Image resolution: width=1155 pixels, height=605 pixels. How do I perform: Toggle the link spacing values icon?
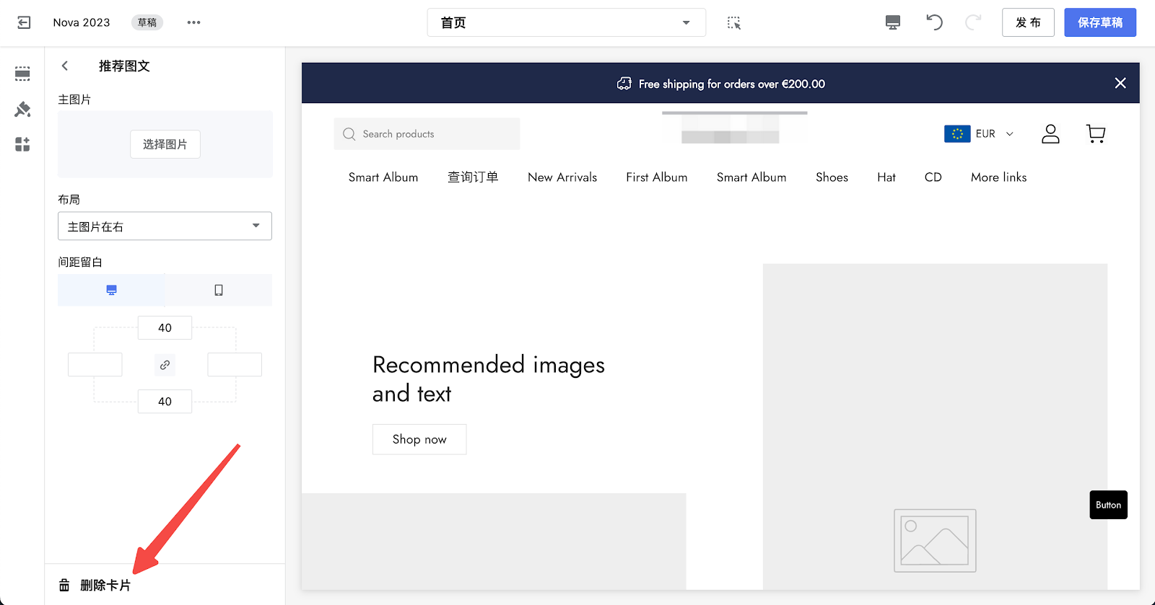pyautogui.click(x=165, y=365)
